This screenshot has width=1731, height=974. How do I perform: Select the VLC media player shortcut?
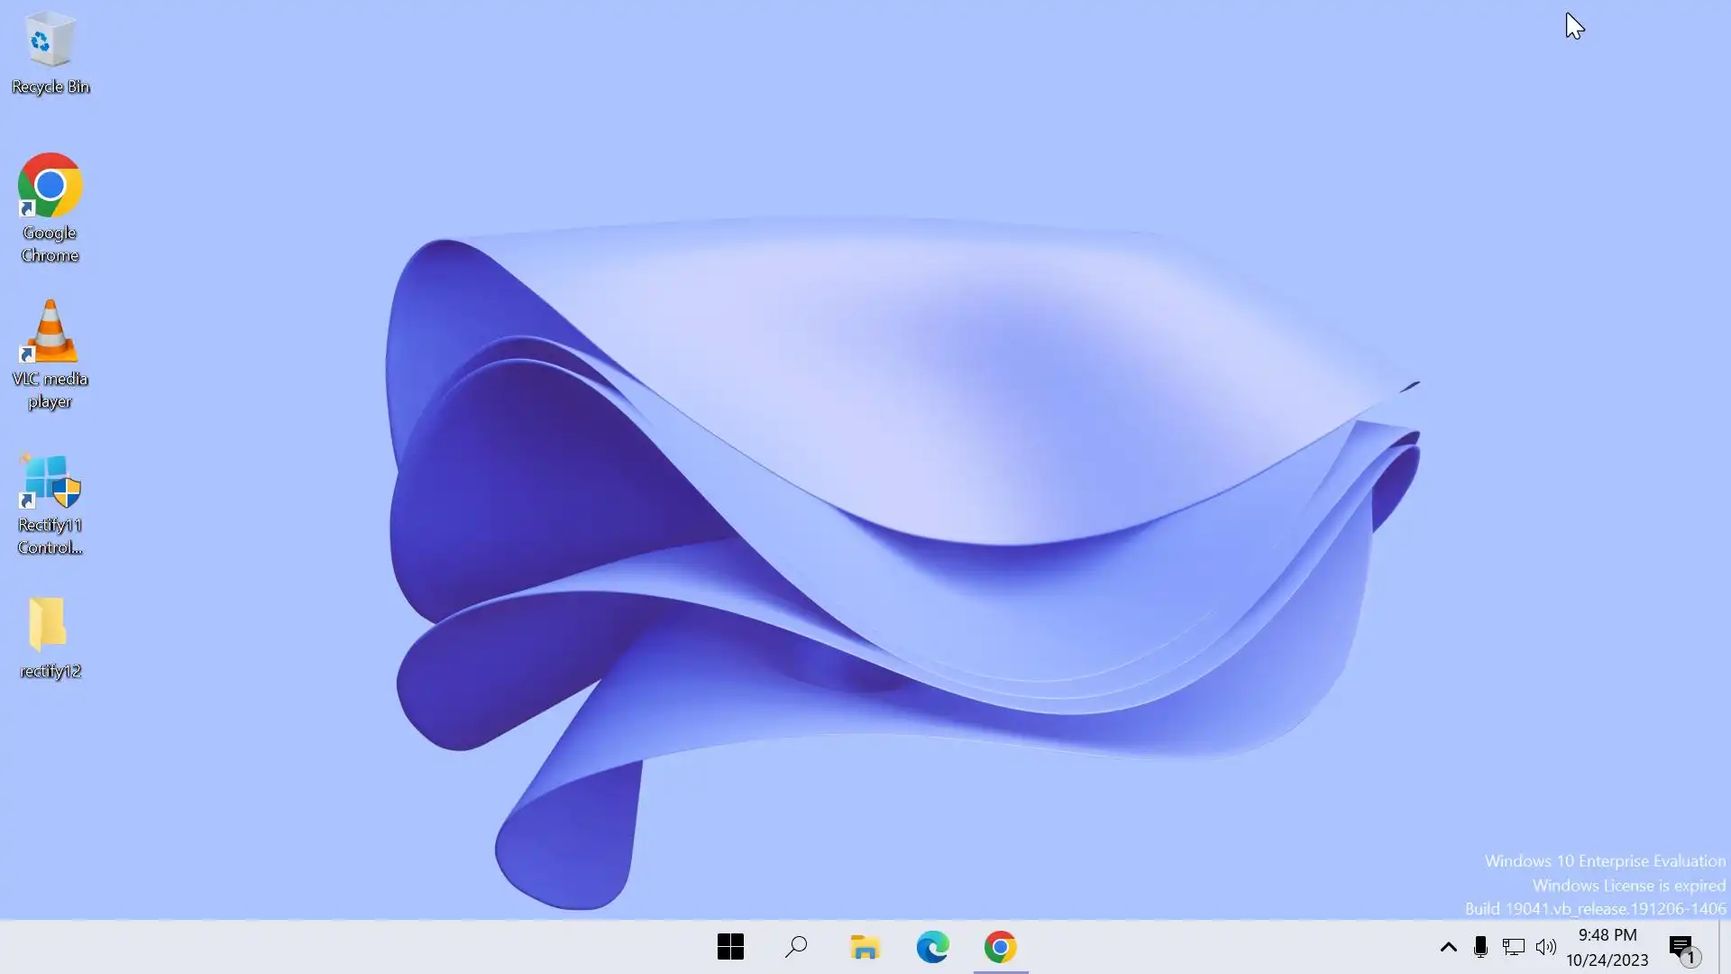(50, 332)
